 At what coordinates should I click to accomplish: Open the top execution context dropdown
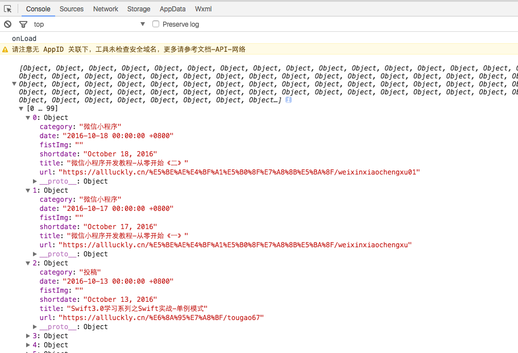pyautogui.click(x=143, y=24)
